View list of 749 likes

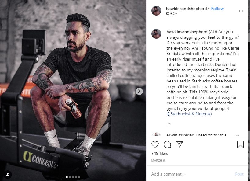pos(160,154)
